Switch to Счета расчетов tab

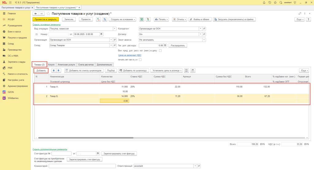[x=86, y=65]
